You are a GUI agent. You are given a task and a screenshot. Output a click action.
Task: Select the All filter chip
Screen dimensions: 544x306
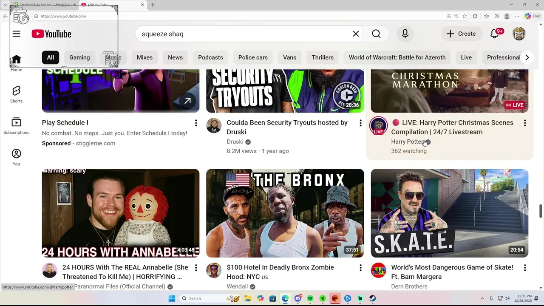click(x=51, y=57)
